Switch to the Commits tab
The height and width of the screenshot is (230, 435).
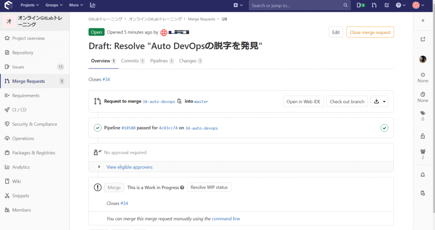[x=133, y=61]
